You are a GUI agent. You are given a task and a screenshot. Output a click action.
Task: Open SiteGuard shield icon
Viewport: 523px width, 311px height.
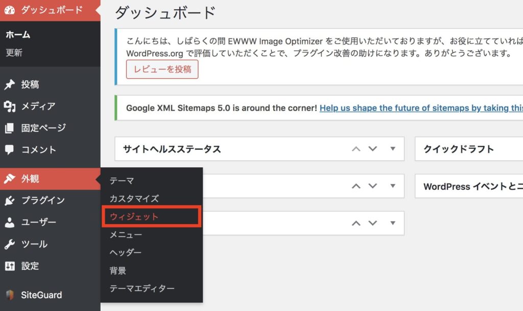[10, 295]
